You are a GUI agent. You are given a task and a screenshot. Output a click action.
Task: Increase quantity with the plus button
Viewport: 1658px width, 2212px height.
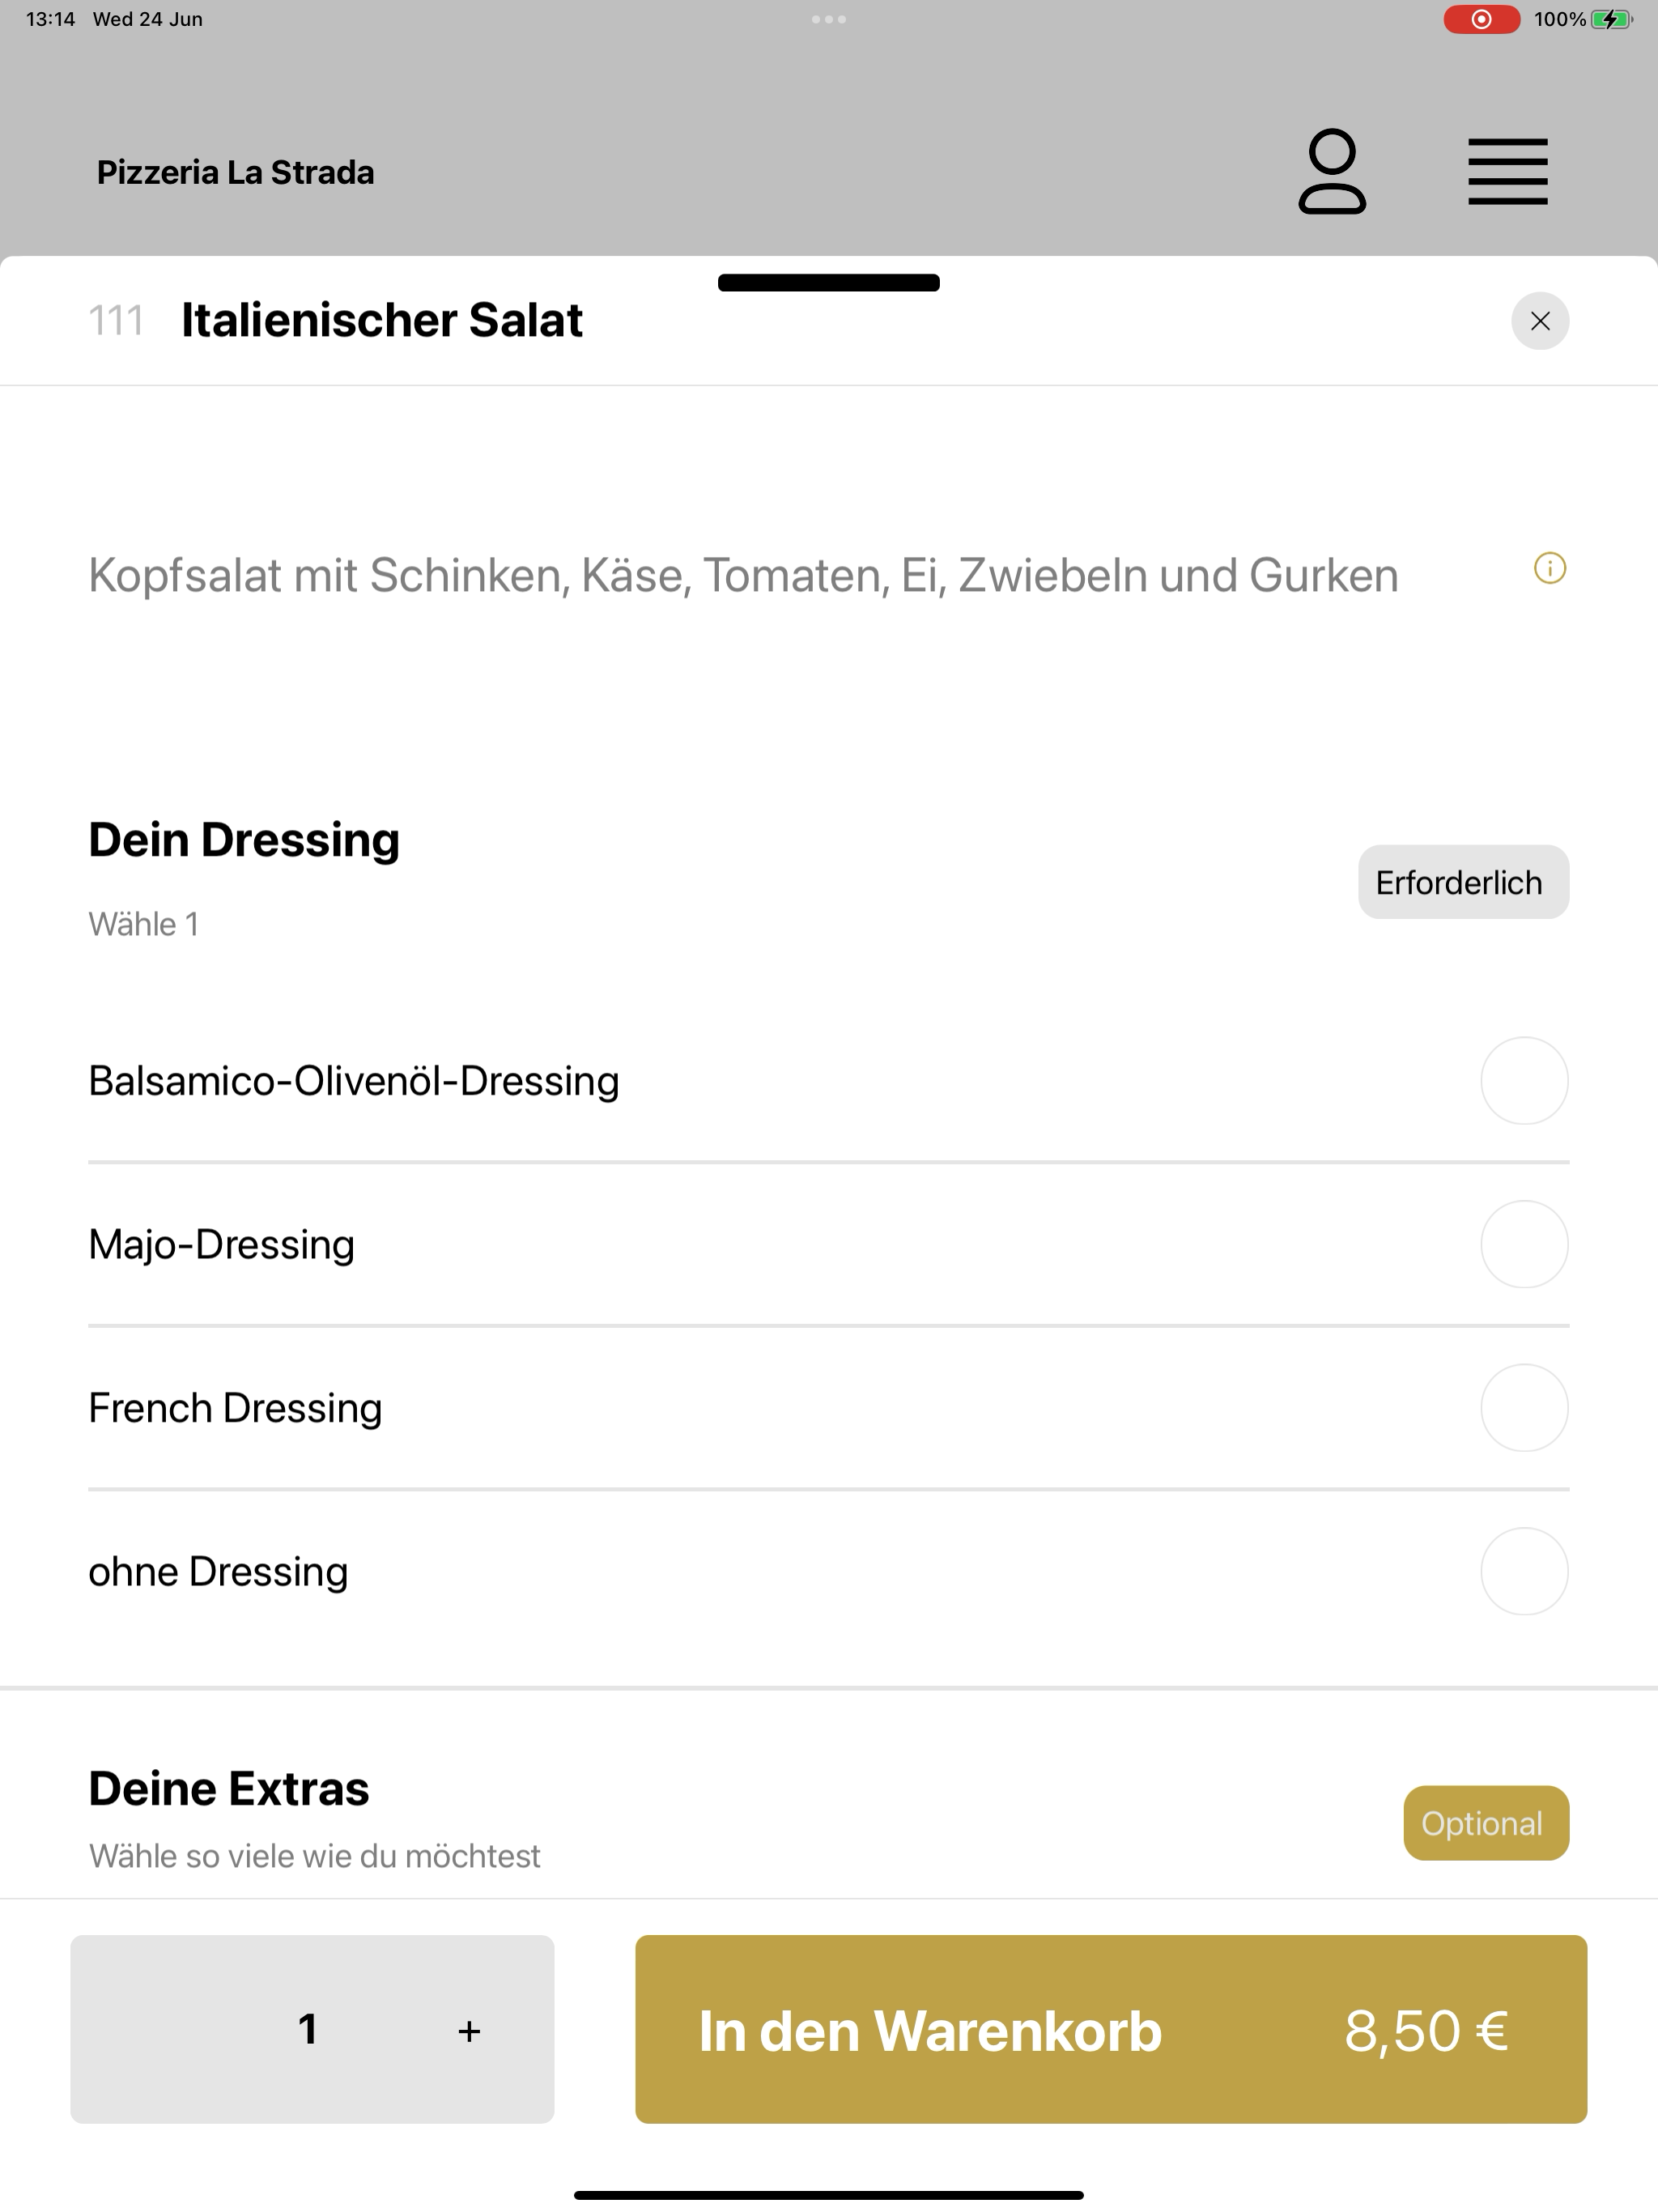point(469,2031)
